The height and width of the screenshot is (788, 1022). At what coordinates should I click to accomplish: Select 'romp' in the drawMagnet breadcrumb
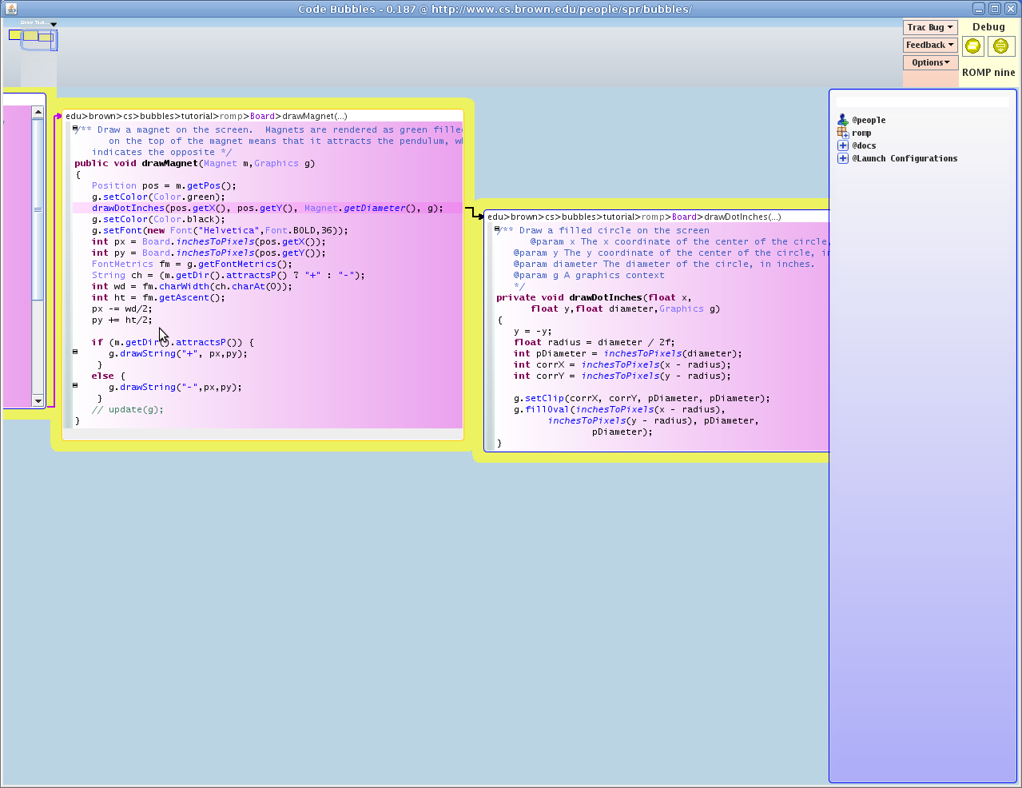231,116
